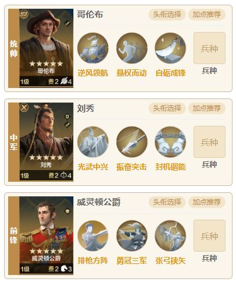
Task: Select the 张弓挟矢 skill icon
Action: [170, 236]
